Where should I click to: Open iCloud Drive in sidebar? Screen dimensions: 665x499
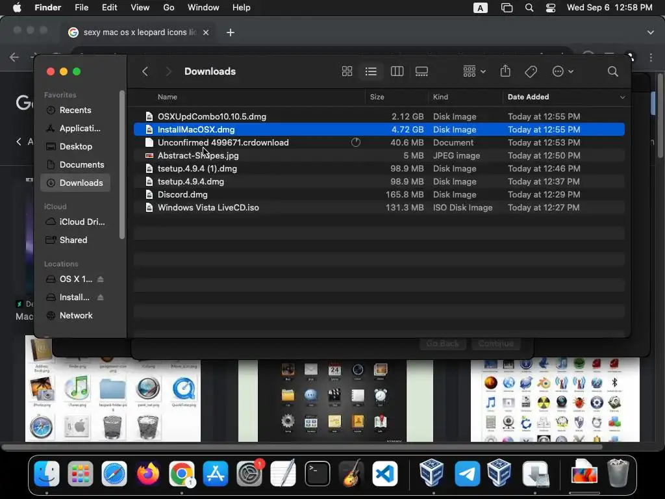click(x=75, y=222)
